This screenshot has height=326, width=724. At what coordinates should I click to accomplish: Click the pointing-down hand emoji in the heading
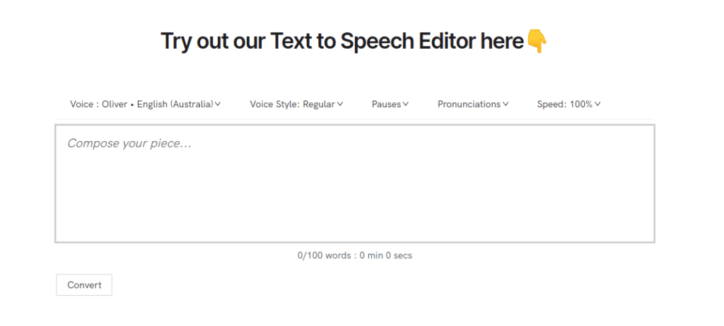point(537,41)
